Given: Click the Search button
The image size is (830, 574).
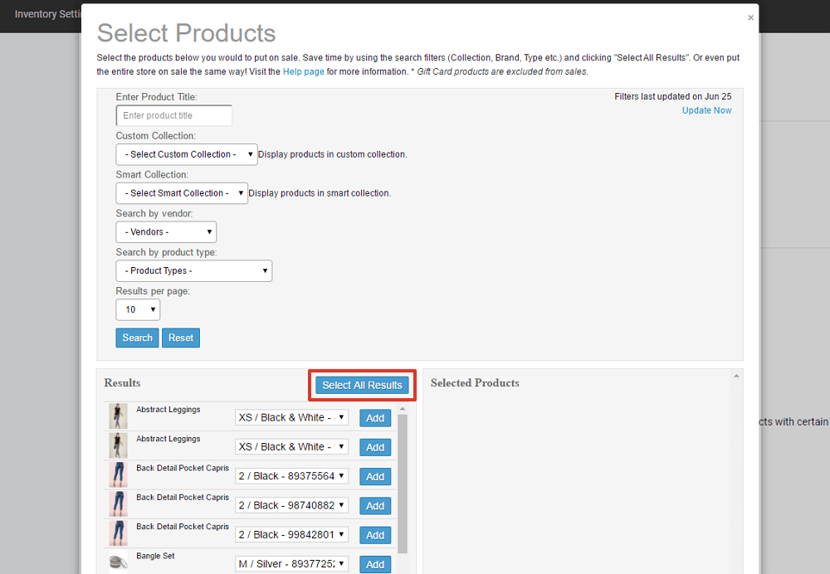Looking at the screenshot, I should click(x=137, y=338).
